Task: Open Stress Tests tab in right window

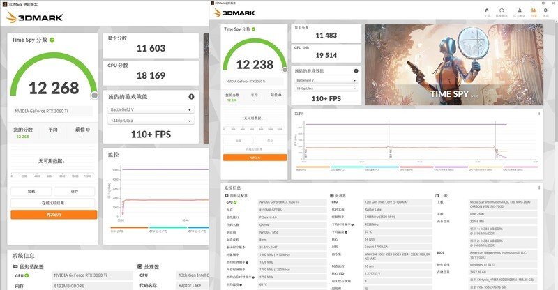Action: coord(519,13)
